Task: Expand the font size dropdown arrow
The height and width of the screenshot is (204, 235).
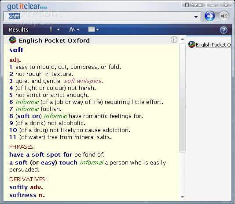Action: click(x=78, y=30)
